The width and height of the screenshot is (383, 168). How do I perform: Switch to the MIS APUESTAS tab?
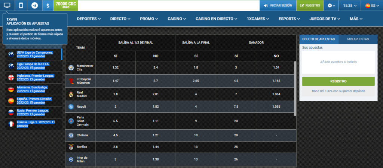click(358, 39)
